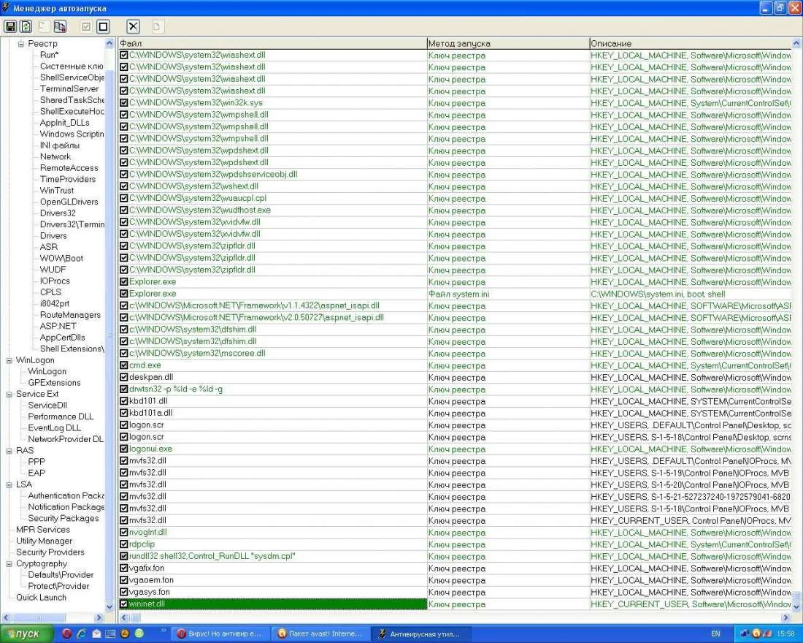Select Run* in the registry tree
This screenshot has width=803, height=643.
[49, 55]
